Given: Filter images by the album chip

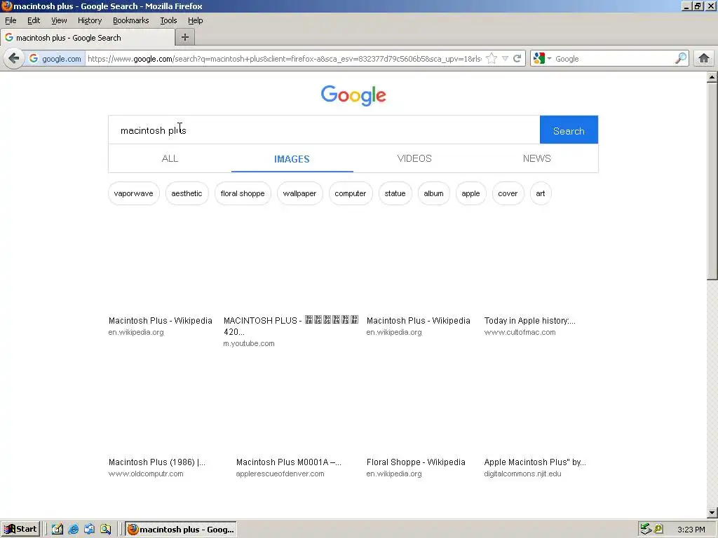Looking at the screenshot, I should click(x=433, y=193).
